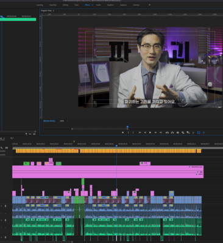Step forward one frame
Viewport: 223px width, 243px height.
click(155, 132)
